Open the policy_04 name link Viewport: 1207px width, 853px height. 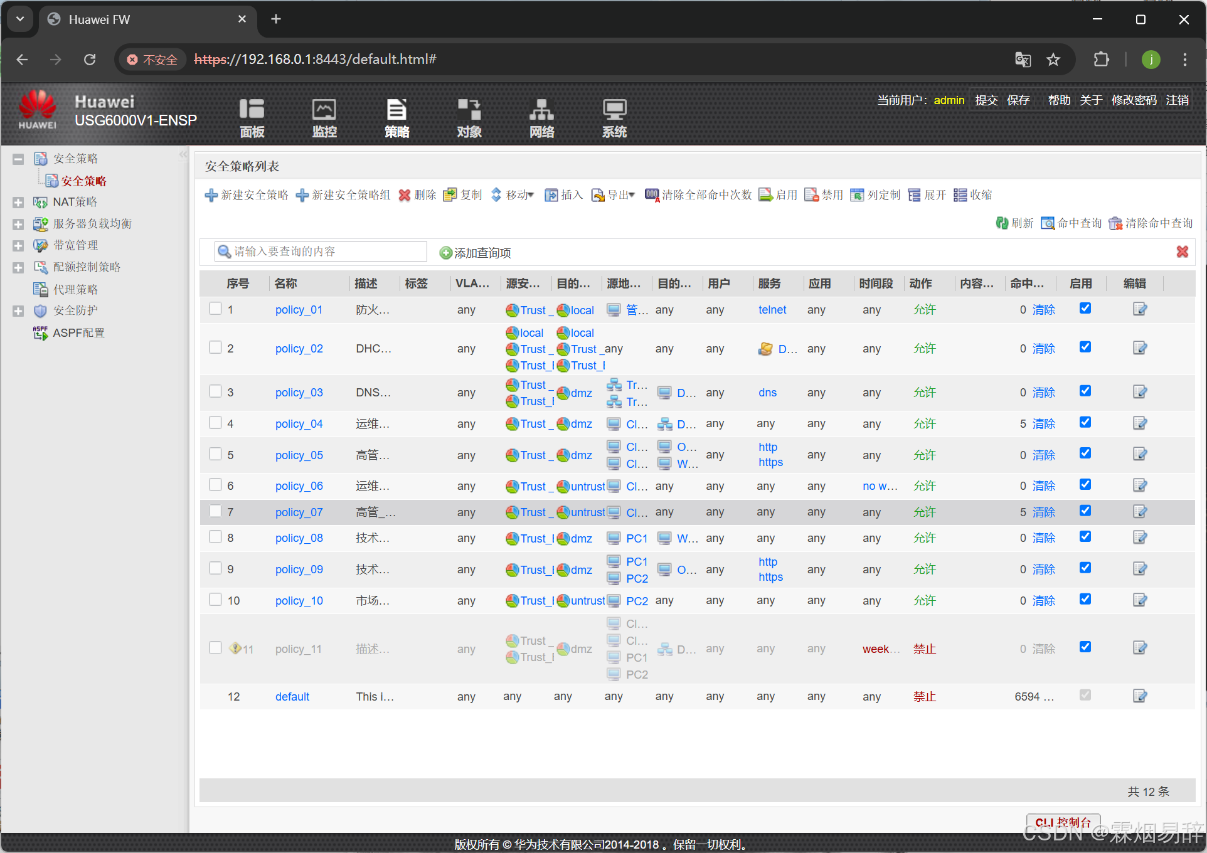pyautogui.click(x=299, y=424)
